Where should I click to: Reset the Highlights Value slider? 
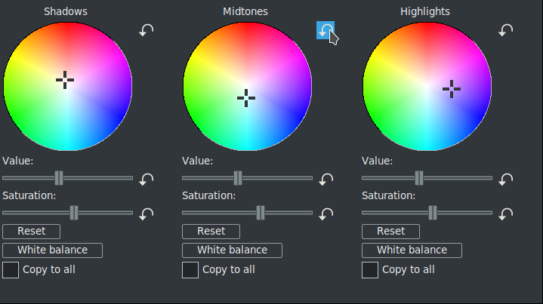(x=506, y=179)
